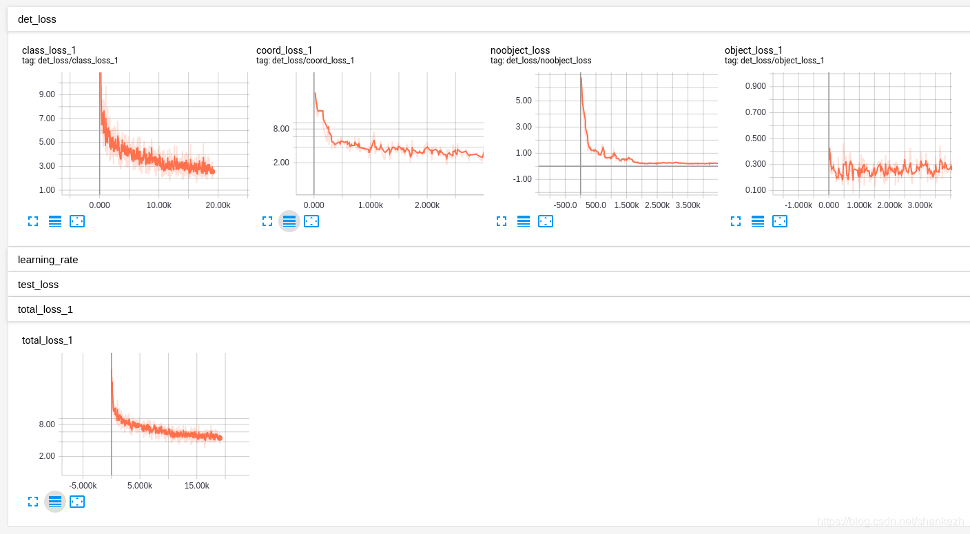Screen dimensions: 970x534
Task: Click '3.500k' x-axis label in noobject_loss
Action: (x=687, y=205)
